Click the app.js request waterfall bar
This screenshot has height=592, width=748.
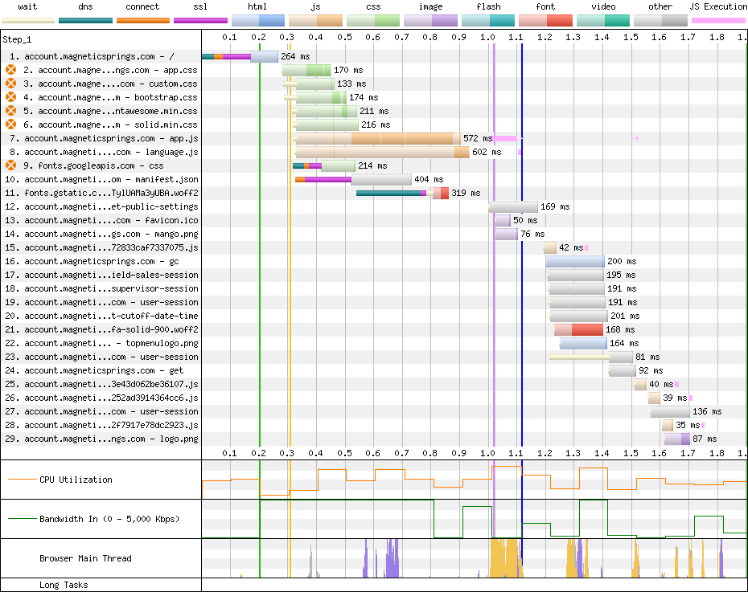tap(378, 139)
